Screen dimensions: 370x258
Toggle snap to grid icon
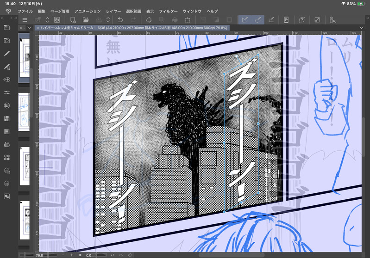pyautogui.click(x=271, y=20)
